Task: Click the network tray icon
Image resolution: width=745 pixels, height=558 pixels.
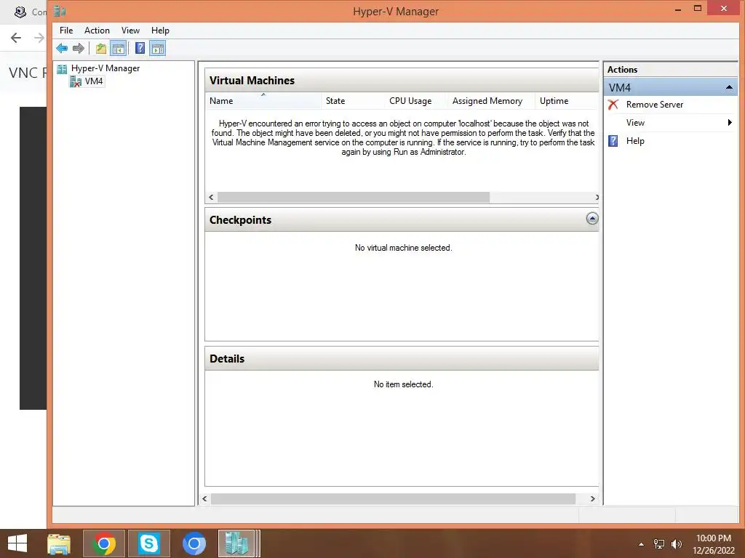Action: coord(659,544)
